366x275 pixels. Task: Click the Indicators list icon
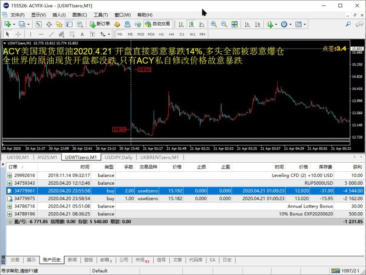270,24
